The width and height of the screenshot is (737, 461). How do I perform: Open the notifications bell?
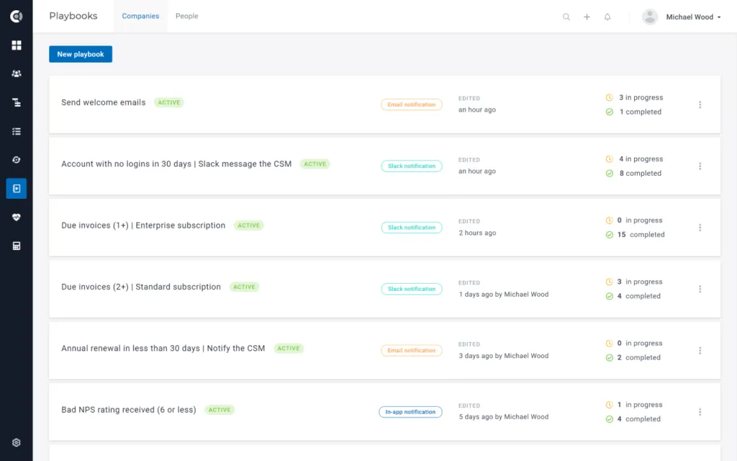607,17
